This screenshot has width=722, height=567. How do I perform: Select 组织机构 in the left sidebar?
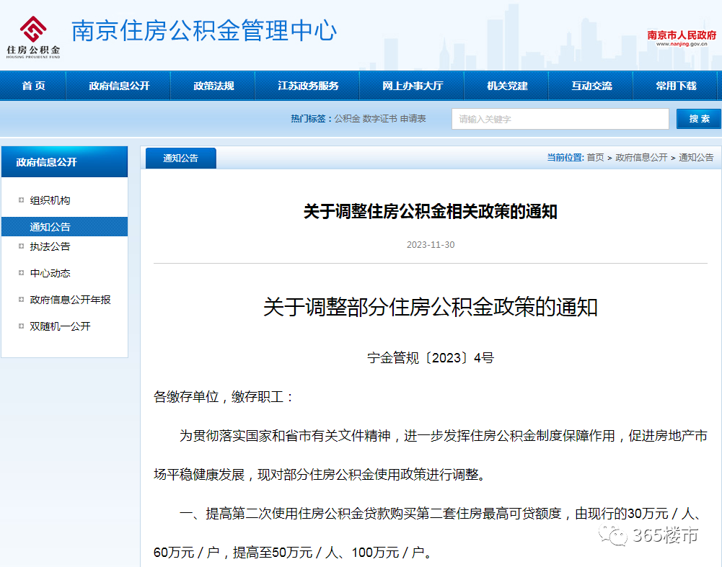pos(50,200)
